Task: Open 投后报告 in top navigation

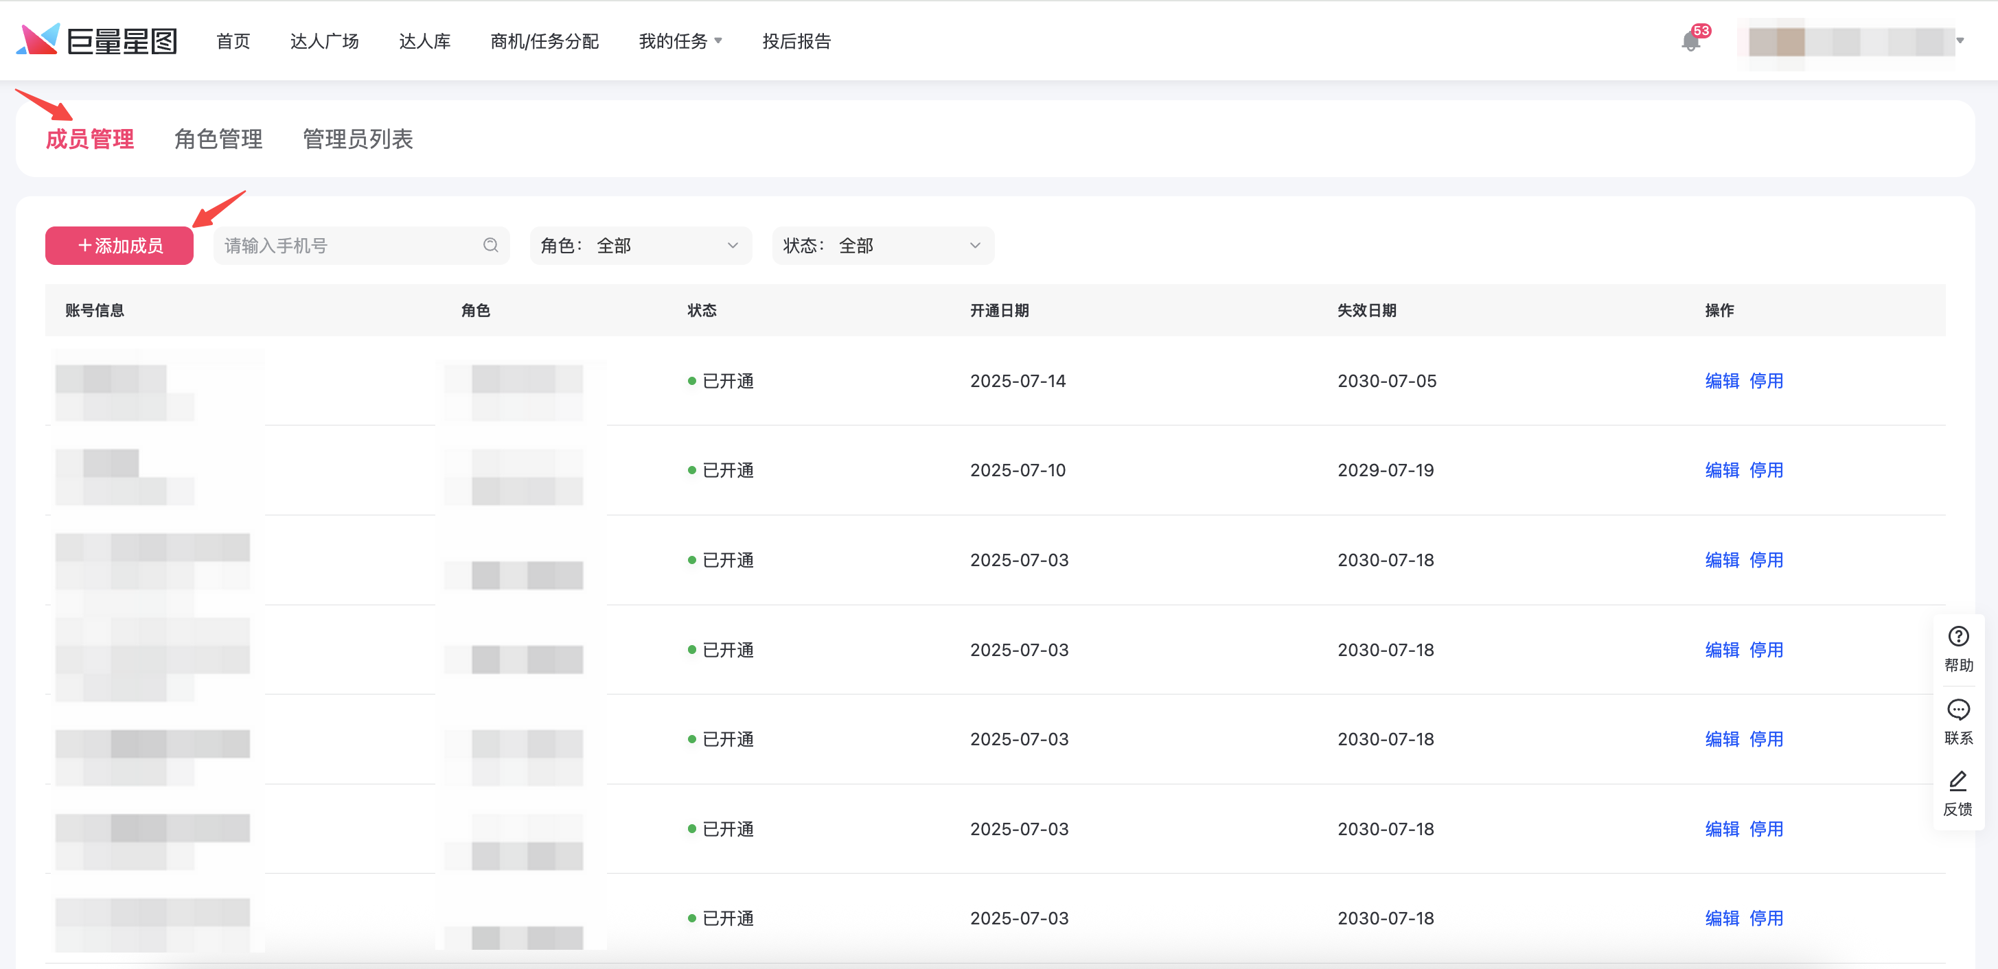Action: pos(796,41)
